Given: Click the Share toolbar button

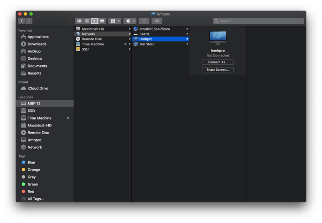Looking at the screenshot, I should [x=144, y=21].
